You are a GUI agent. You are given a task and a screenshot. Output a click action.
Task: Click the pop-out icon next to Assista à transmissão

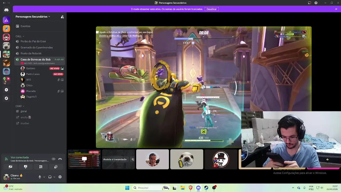tap(133, 159)
